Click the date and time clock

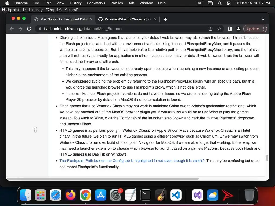click(x=252, y=3)
